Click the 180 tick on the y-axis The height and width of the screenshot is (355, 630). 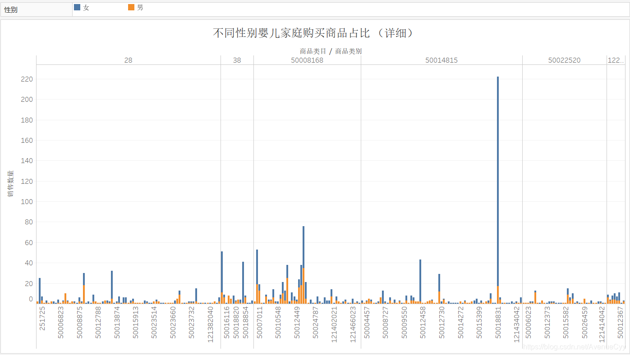[x=27, y=120]
